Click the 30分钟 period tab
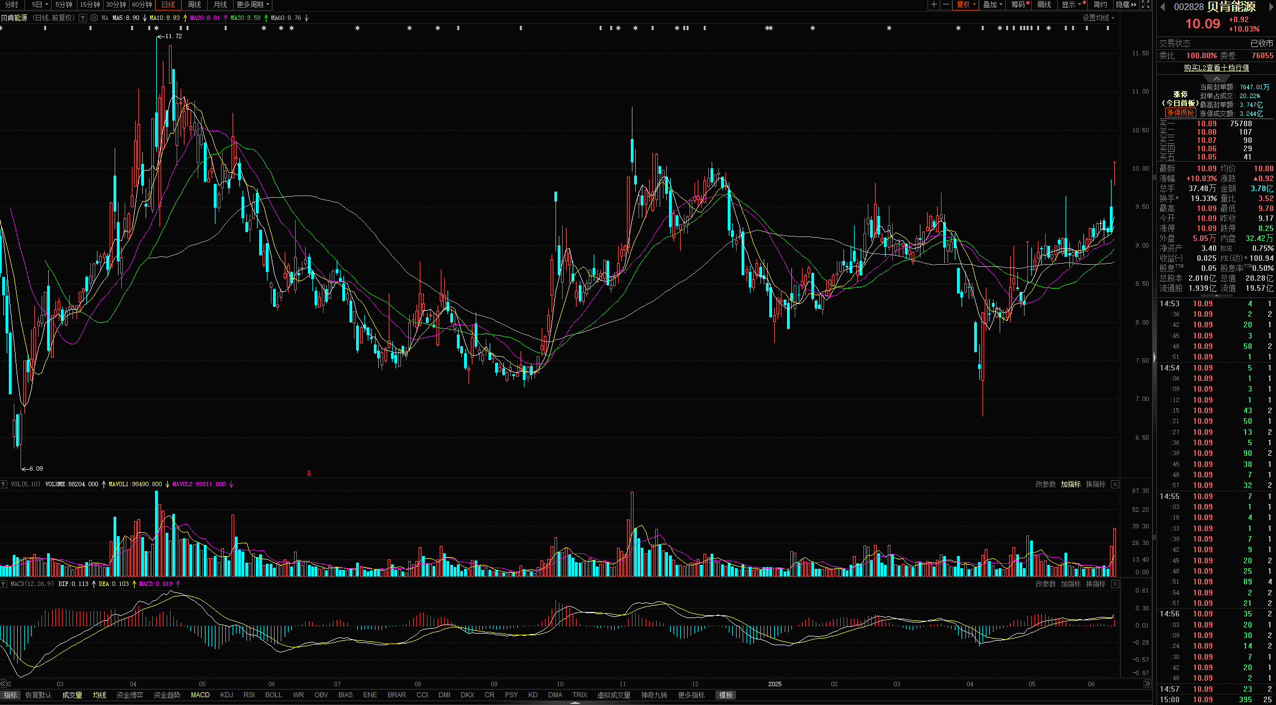 [x=116, y=4]
